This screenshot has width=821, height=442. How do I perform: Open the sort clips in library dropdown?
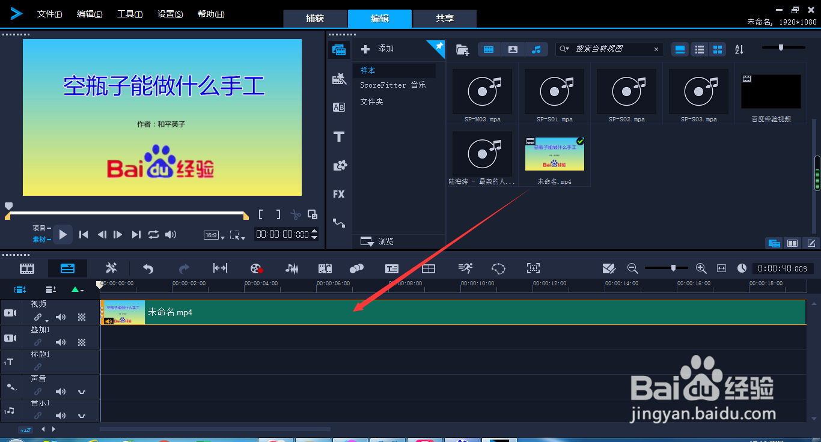[739, 49]
